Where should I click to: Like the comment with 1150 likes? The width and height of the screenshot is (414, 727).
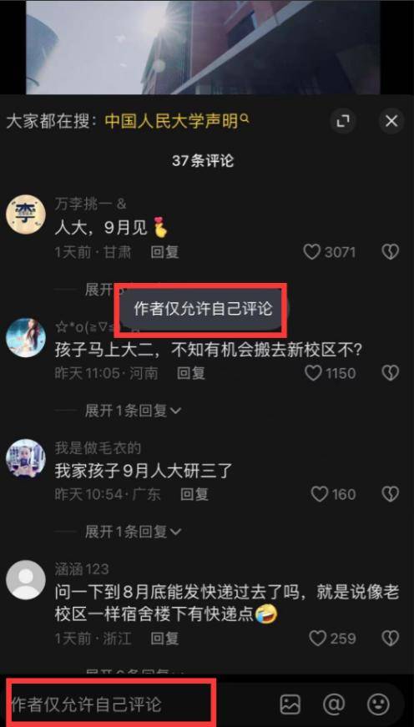(313, 373)
